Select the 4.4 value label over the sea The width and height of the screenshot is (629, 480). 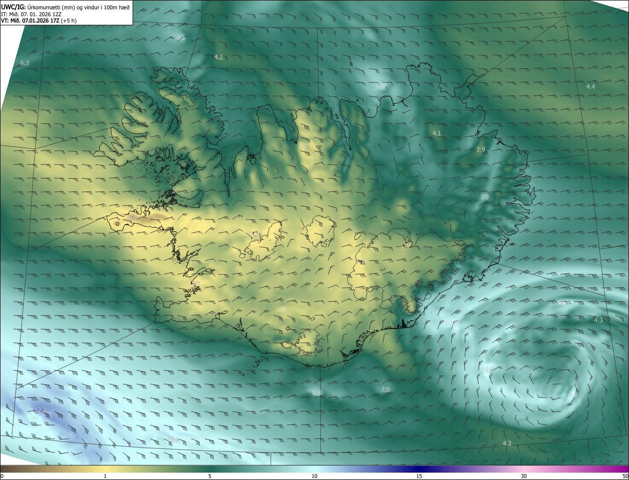tap(591, 86)
